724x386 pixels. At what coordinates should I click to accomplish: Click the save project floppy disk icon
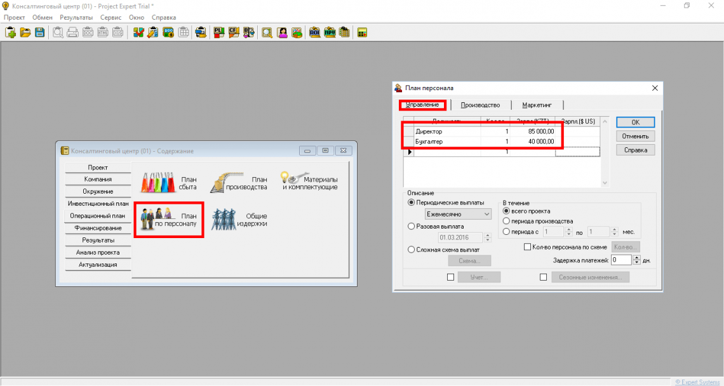(x=40, y=32)
